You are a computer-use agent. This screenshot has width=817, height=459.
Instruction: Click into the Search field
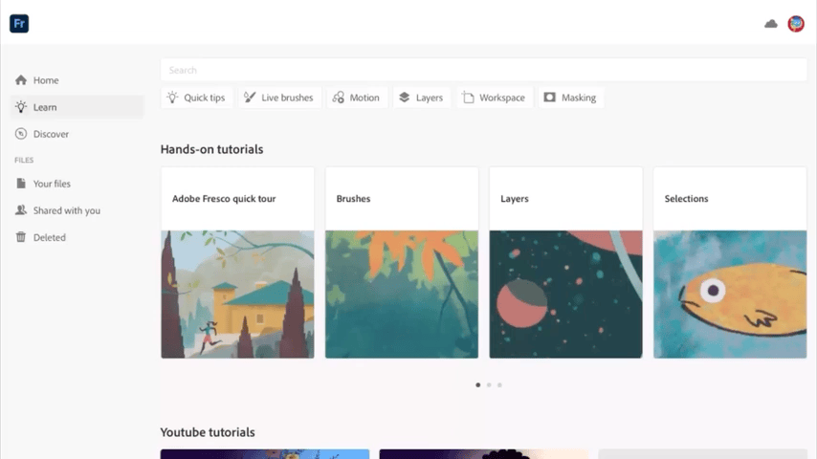483,70
